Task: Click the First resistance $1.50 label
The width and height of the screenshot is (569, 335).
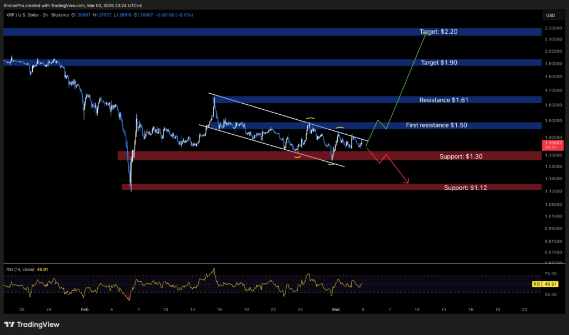Action: [x=436, y=125]
